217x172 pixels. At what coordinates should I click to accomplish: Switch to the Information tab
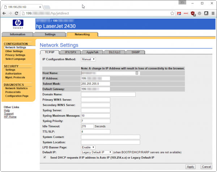pyautogui.click(x=18, y=34)
